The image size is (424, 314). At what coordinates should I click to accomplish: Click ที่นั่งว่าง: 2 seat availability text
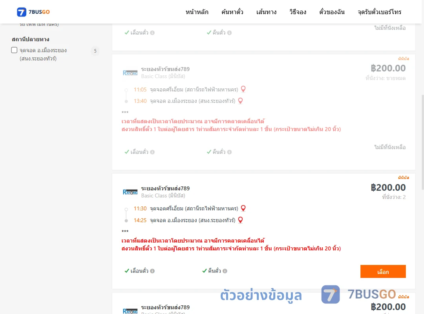pos(394,197)
